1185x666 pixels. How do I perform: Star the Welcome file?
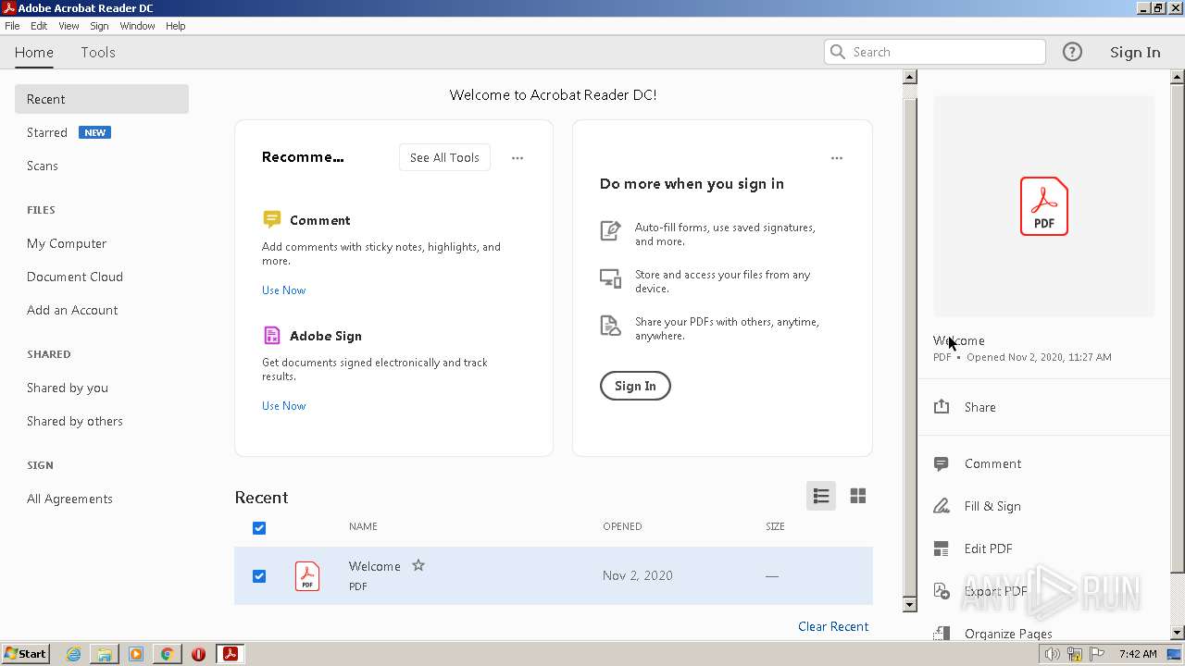418,565
